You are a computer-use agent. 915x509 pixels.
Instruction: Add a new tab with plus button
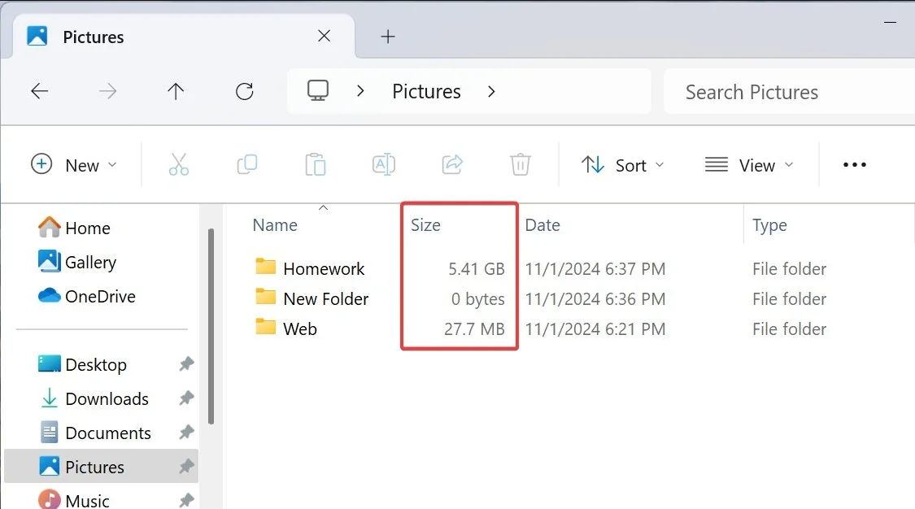click(388, 37)
